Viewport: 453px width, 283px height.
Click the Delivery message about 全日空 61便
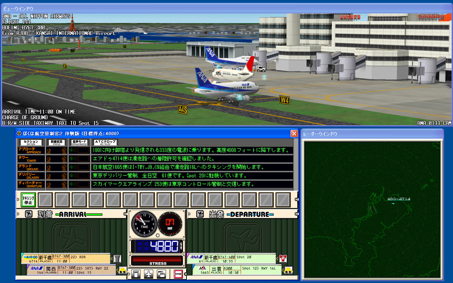192,175
